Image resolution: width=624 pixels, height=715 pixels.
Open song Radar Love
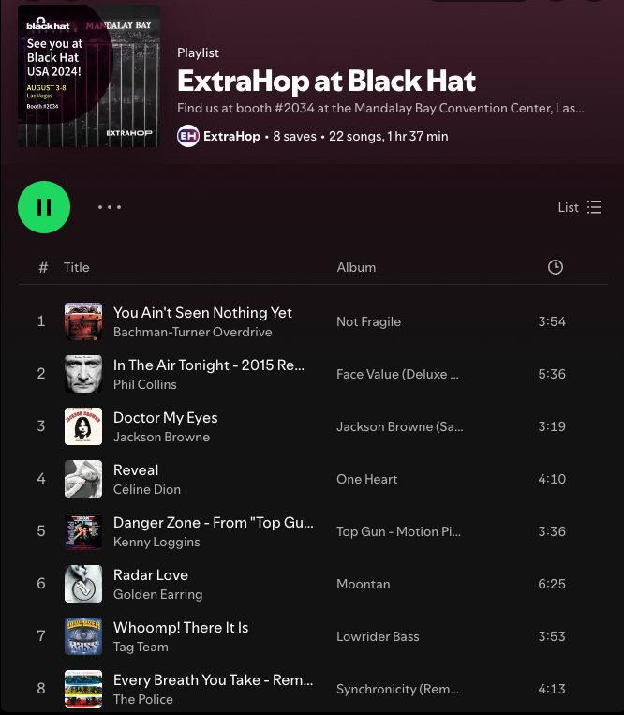[151, 574]
